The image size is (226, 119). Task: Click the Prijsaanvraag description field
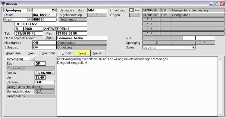[30, 68]
